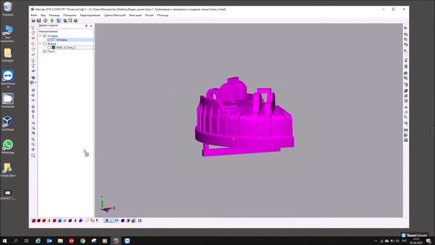
Task: Open the Помощь menu
Action: [x=162, y=15]
